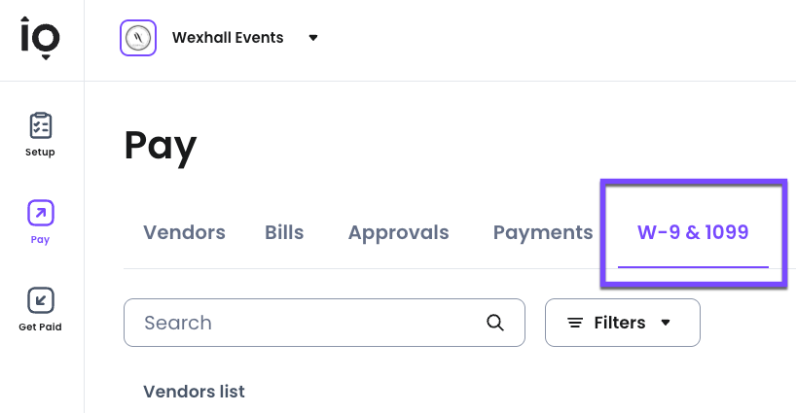Switch to the Vendors tab

pos(184,233)
